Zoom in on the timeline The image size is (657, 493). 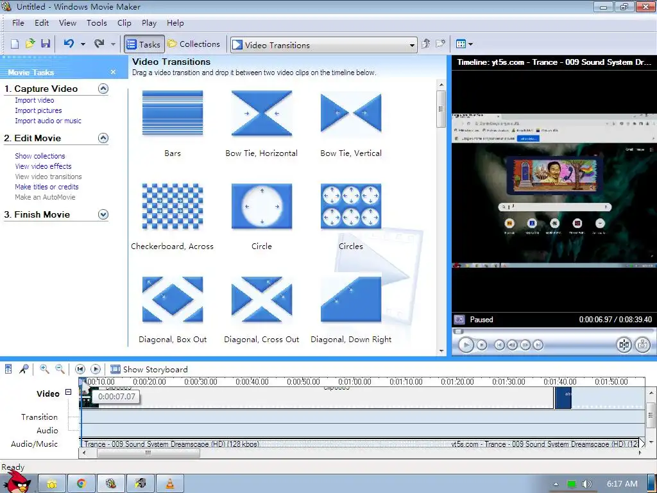pos(44,369)
